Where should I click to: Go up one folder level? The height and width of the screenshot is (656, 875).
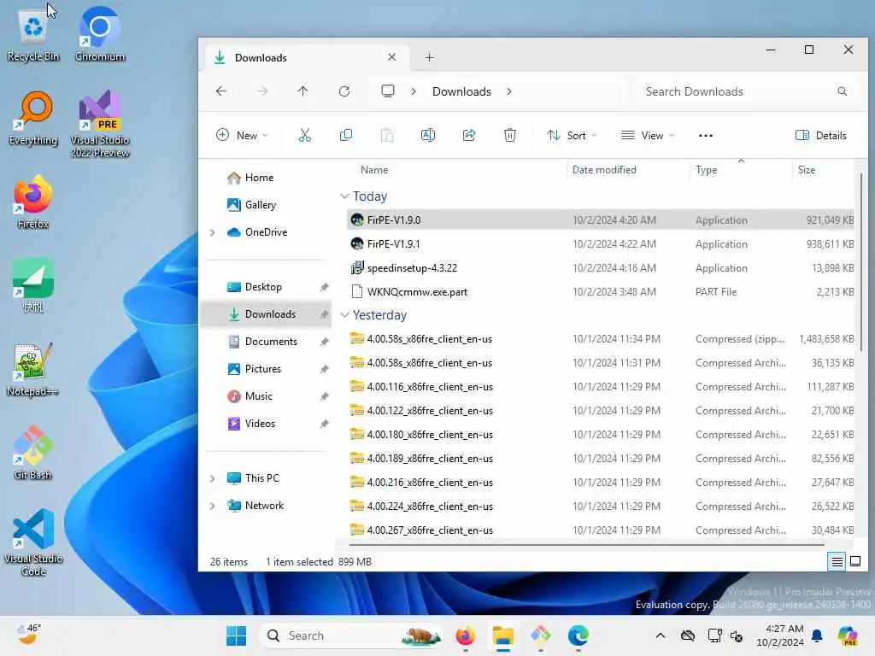point(303,91)
